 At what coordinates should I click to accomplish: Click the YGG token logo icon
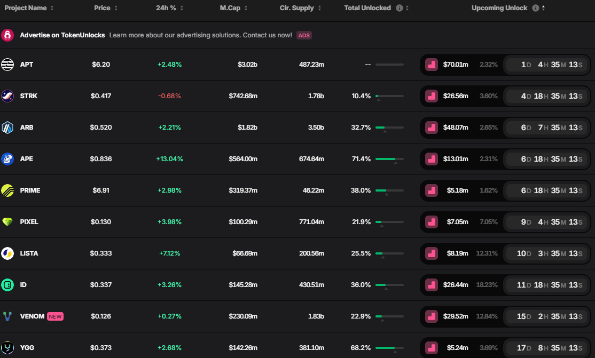click(x=7, y=348)
